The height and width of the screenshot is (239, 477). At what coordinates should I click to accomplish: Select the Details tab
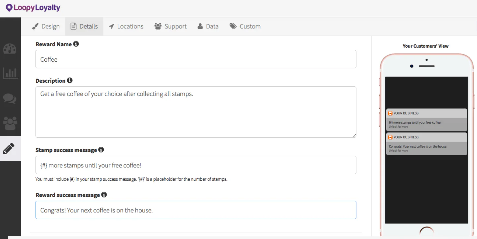[84, 26]
